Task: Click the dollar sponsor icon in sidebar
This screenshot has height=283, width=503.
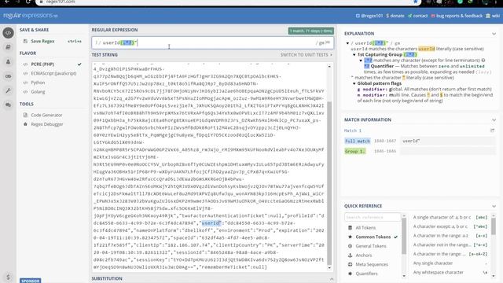Action: click(x=9, y=277)
